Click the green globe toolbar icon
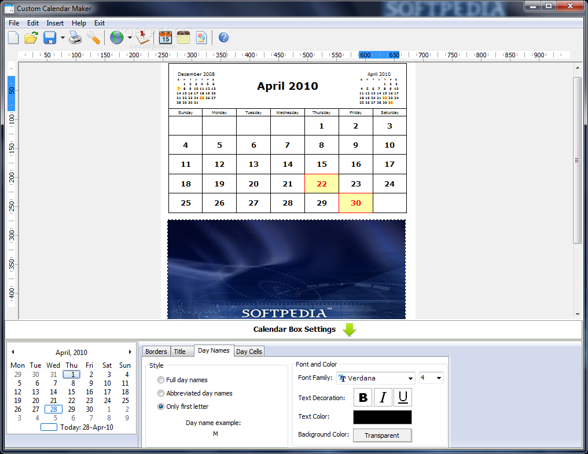The image size is (588, 454). pos(117,38)
